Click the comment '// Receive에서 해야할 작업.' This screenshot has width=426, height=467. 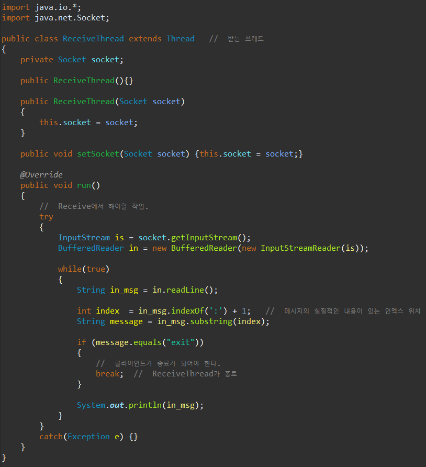coord(94,206)
